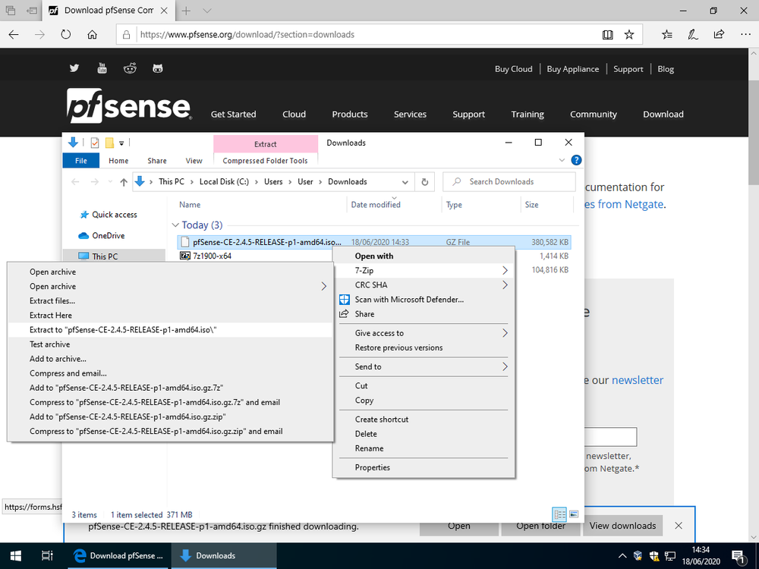Click View downloads button
The height and width of the screenshot is (569, 759).
(x=622, y=526)
